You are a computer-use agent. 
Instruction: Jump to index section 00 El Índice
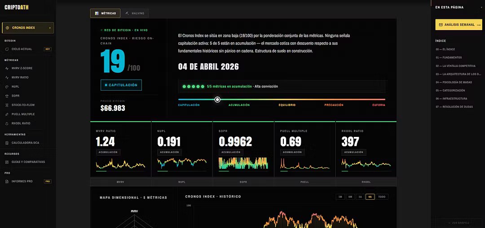[x=445, y=49]
